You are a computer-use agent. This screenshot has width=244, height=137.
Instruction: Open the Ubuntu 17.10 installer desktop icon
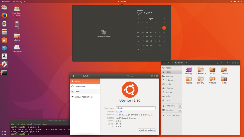[x=17, y=12]
